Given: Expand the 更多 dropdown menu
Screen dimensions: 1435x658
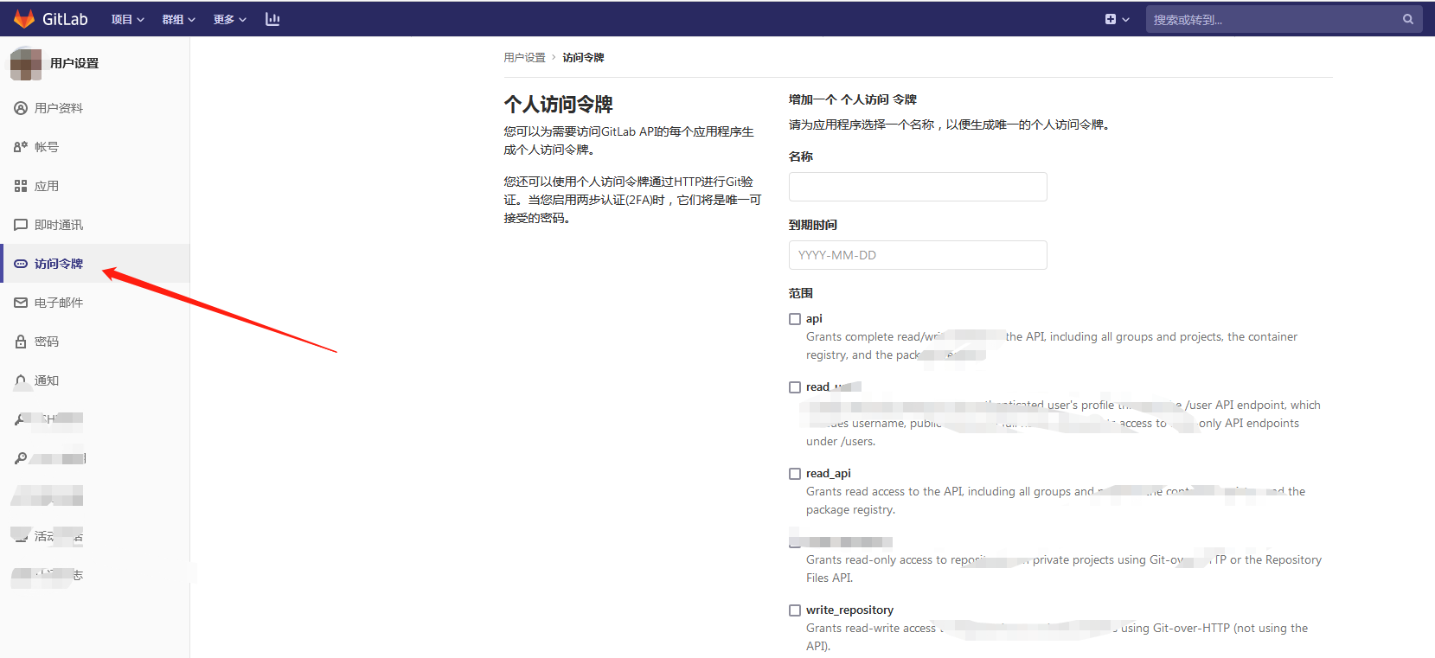Looking at the screenshot, I should click(229, 19).
